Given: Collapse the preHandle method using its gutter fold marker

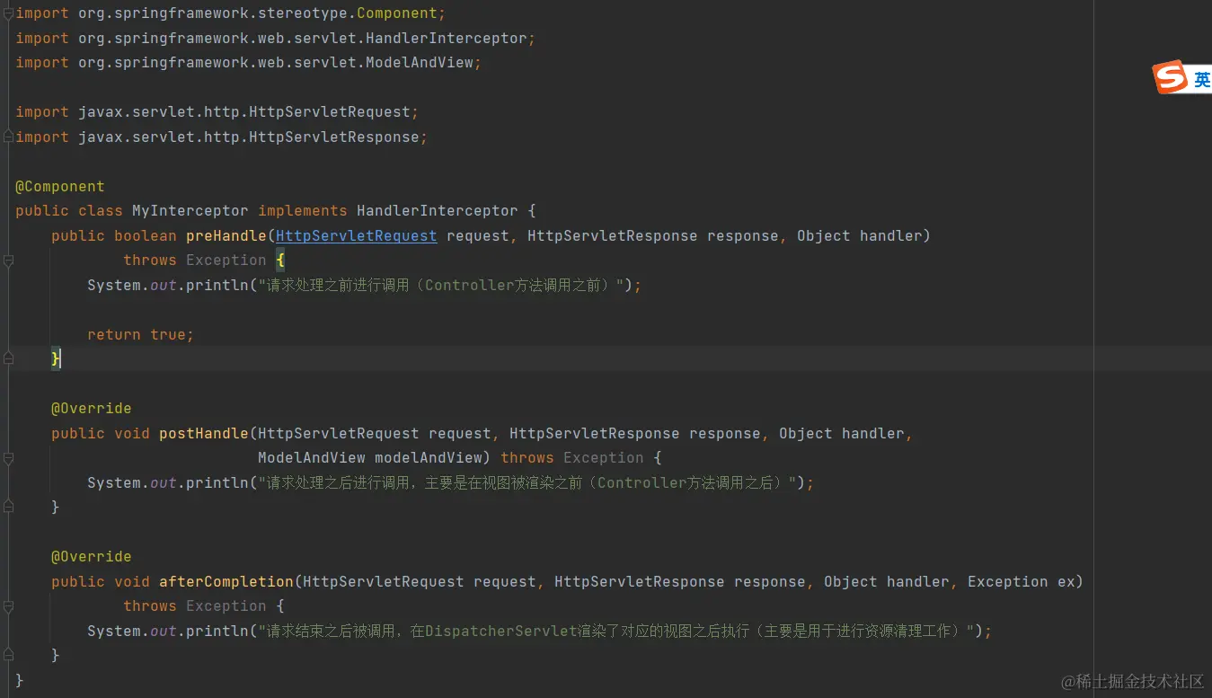Looking at the screenshot, I should [x=8, y=261].
